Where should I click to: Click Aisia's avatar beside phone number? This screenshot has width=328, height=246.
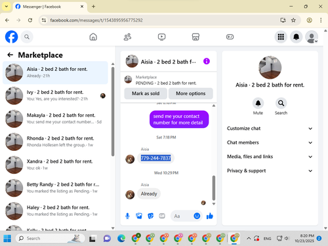pos(130,159)
